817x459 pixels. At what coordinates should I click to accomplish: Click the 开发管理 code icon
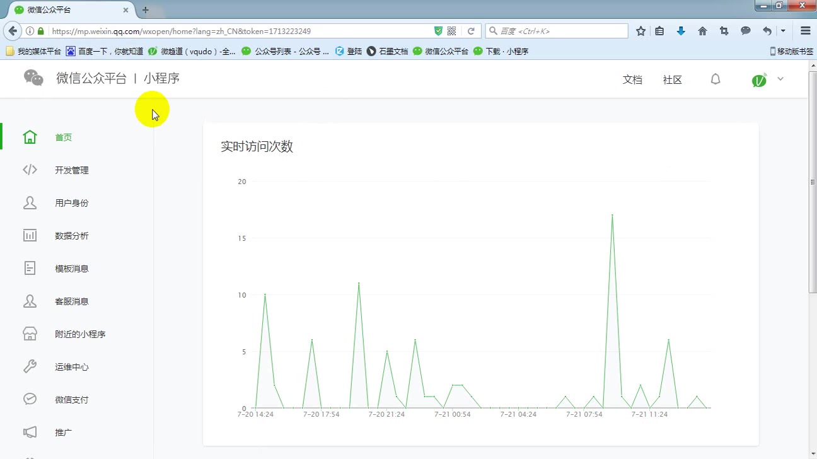click(x=30, y=170)
